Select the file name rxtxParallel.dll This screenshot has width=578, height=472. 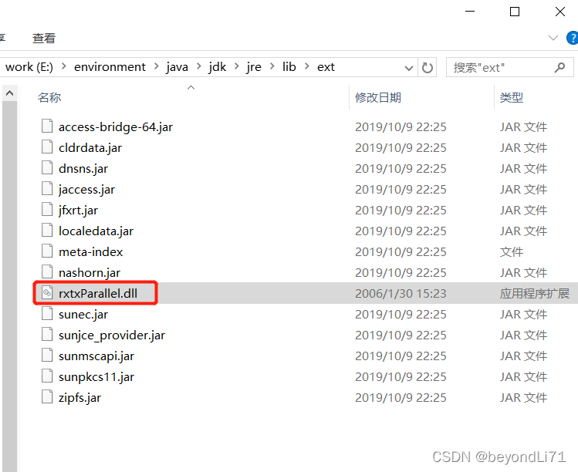pos(98,293)
